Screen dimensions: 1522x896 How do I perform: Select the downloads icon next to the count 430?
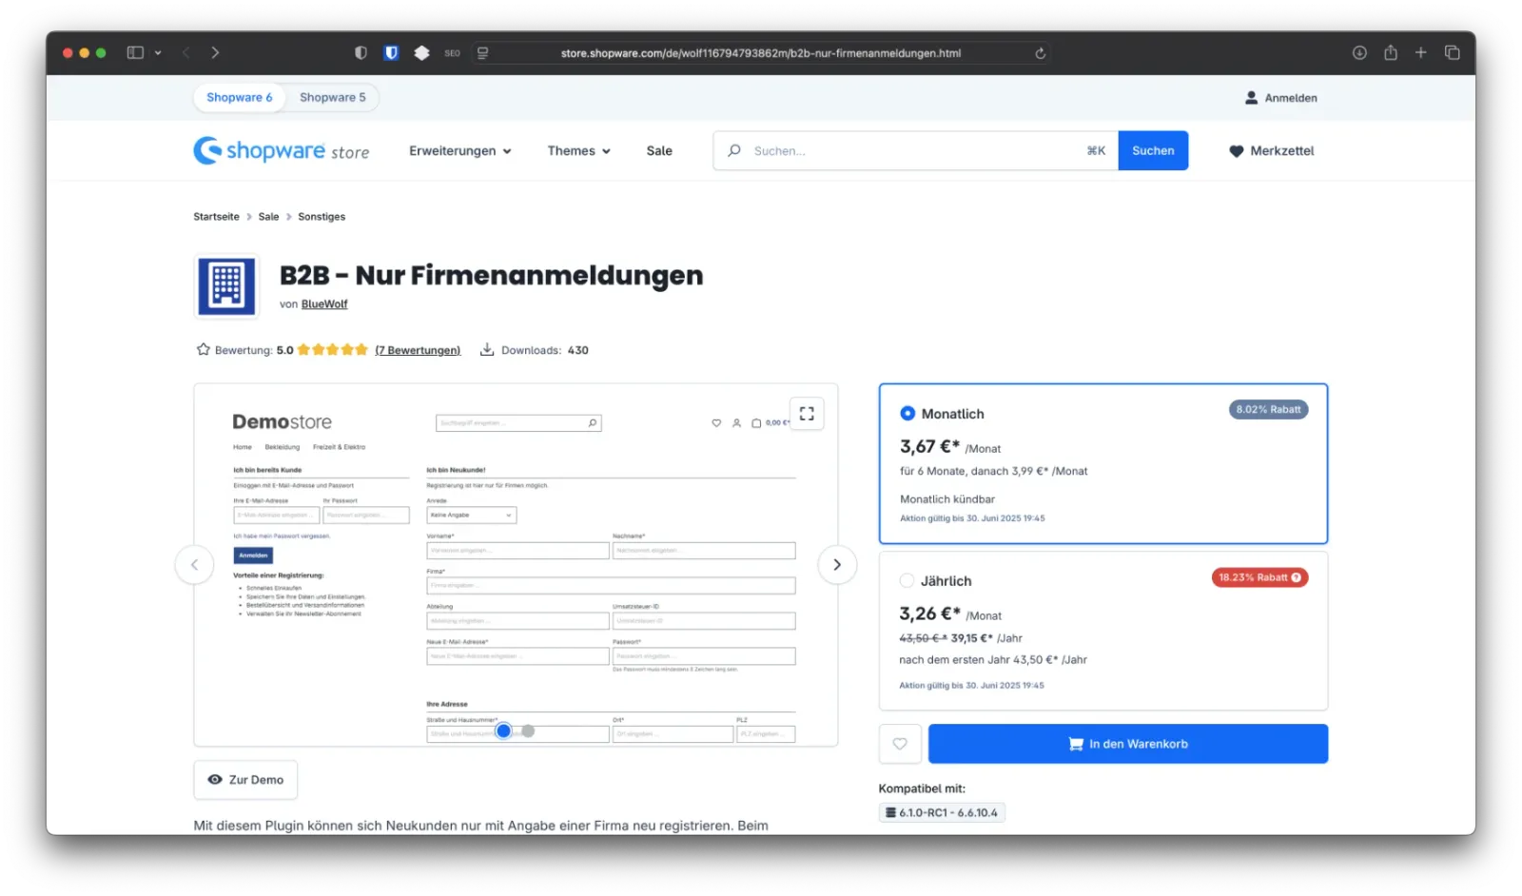(488, 349)
